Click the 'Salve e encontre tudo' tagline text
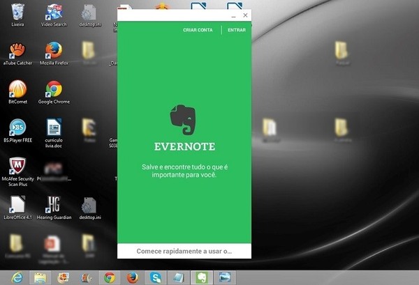This screenshot has width=419, height=285. click(x=184, y=171)
